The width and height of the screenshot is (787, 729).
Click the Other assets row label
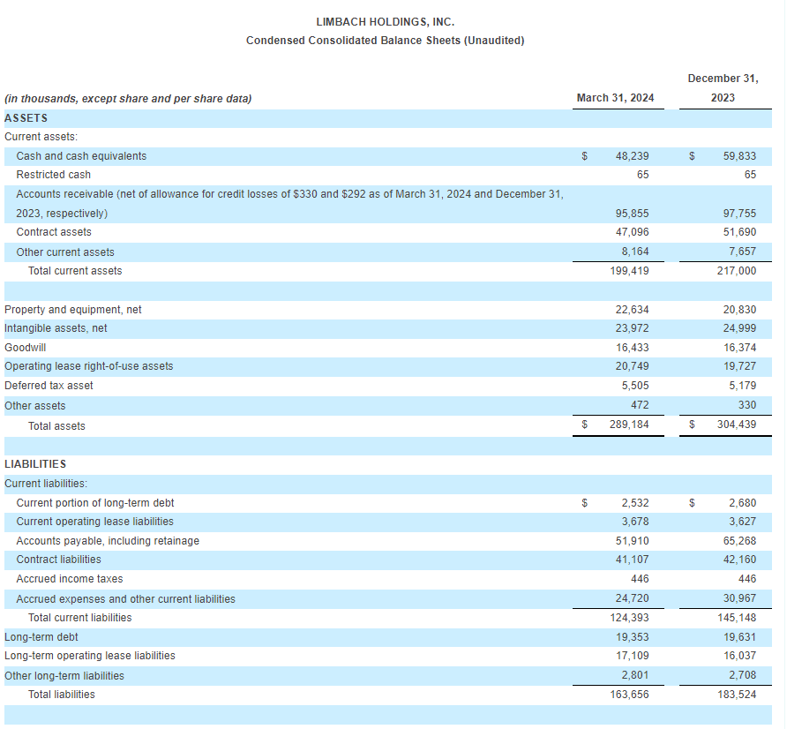click(35, 406)
